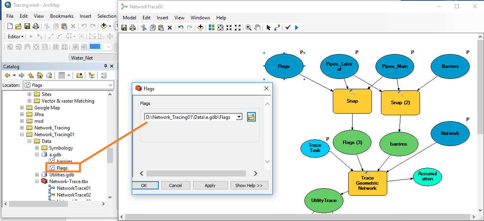Cut selected element in ModelBuilder toolbar

(144, 28)
